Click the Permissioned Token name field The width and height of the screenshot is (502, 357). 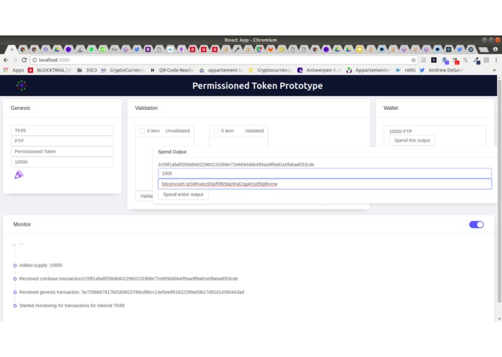tap(62, 152)
